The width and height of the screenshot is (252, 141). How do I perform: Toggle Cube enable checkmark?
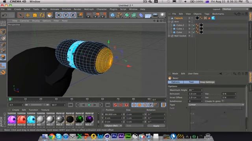tap(194, 32)
